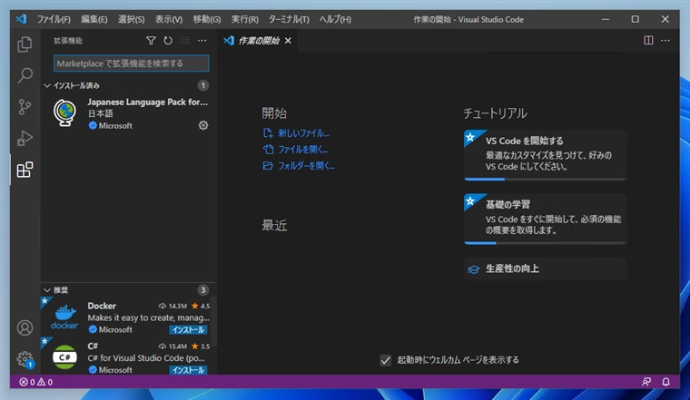Click the C# extension icon
690x400 pixels.
(x=64, y=357)
